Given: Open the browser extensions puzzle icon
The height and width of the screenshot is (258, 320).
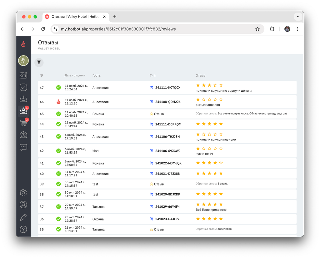Looking at the screenshot, I should tap(272, 29).
